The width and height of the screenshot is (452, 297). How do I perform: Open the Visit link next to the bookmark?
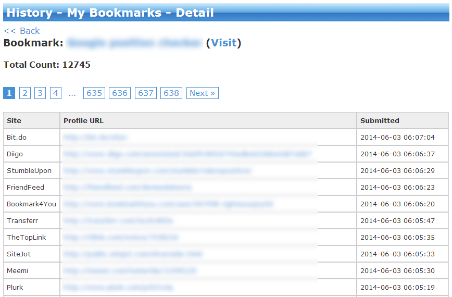224,43
